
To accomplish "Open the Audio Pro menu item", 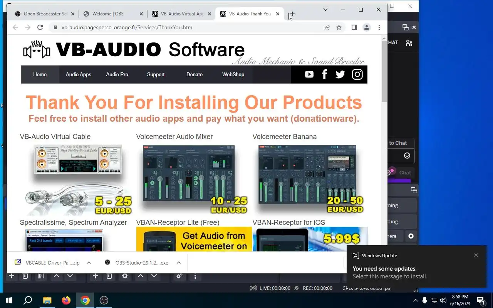I will click(x=117, y=74).
